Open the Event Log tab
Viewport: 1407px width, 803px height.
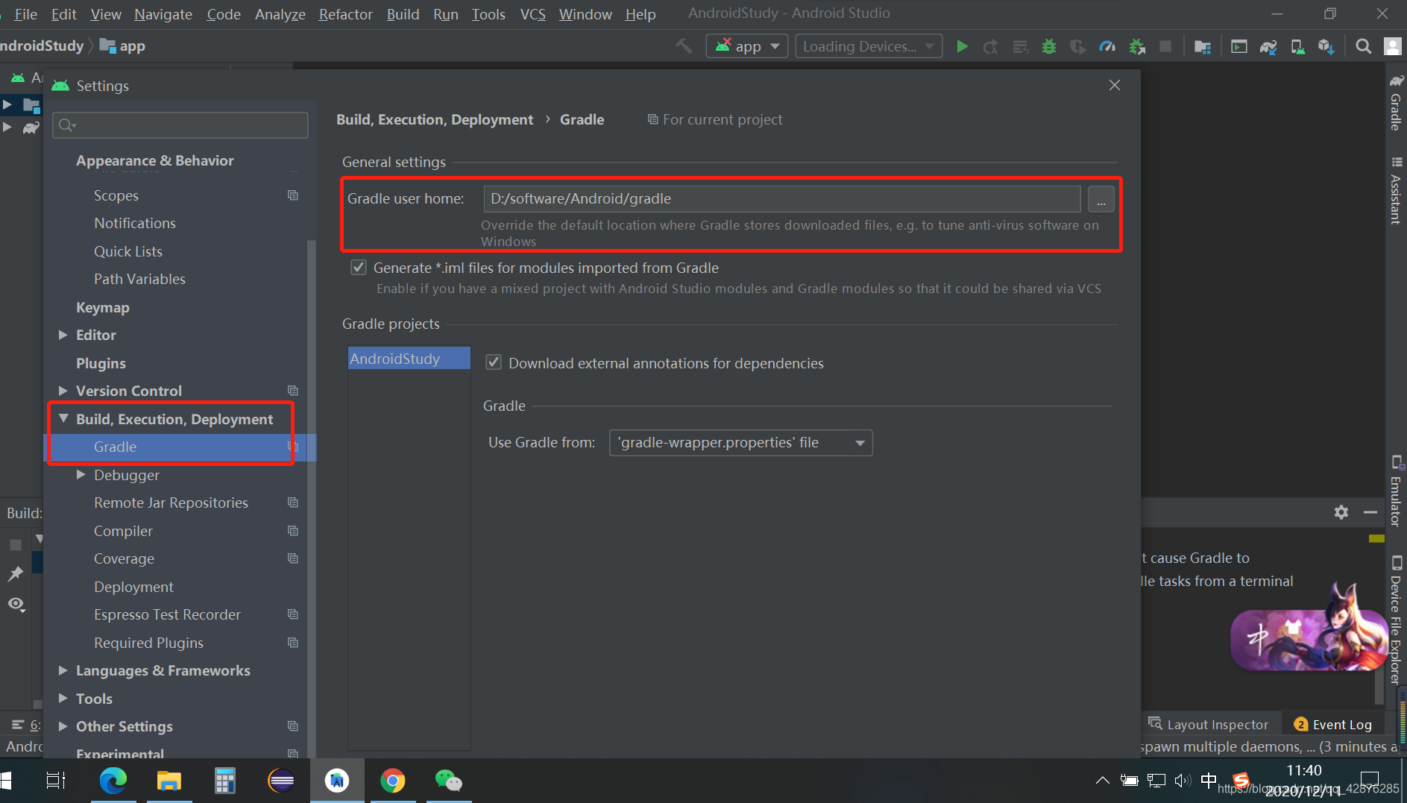[1333, 724]
